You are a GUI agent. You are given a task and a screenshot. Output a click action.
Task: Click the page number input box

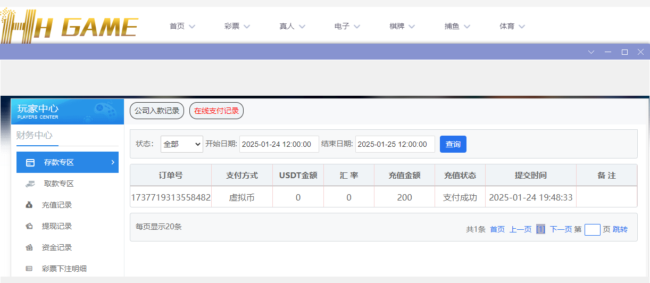pos(592,230)
